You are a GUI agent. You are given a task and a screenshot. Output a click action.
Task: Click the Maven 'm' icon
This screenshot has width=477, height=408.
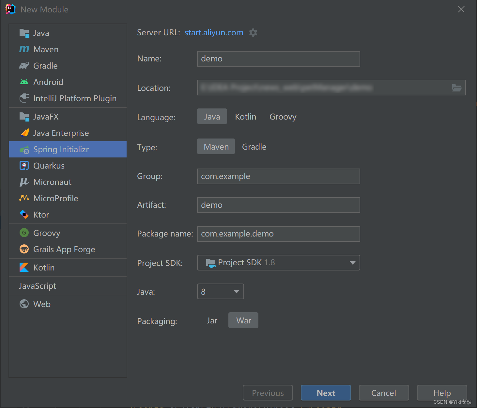pyautogui.click(x=24, y=49)
